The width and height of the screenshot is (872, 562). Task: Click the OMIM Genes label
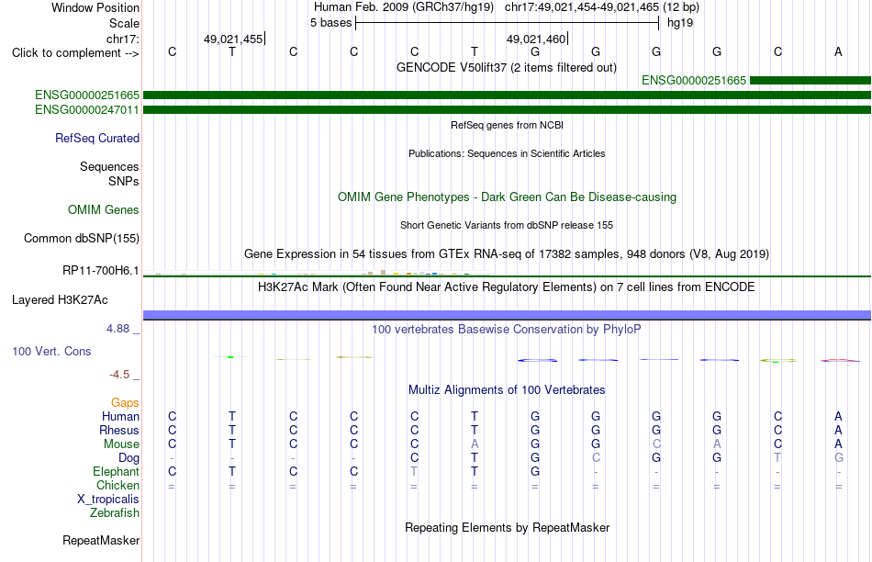tap(104, 209)
